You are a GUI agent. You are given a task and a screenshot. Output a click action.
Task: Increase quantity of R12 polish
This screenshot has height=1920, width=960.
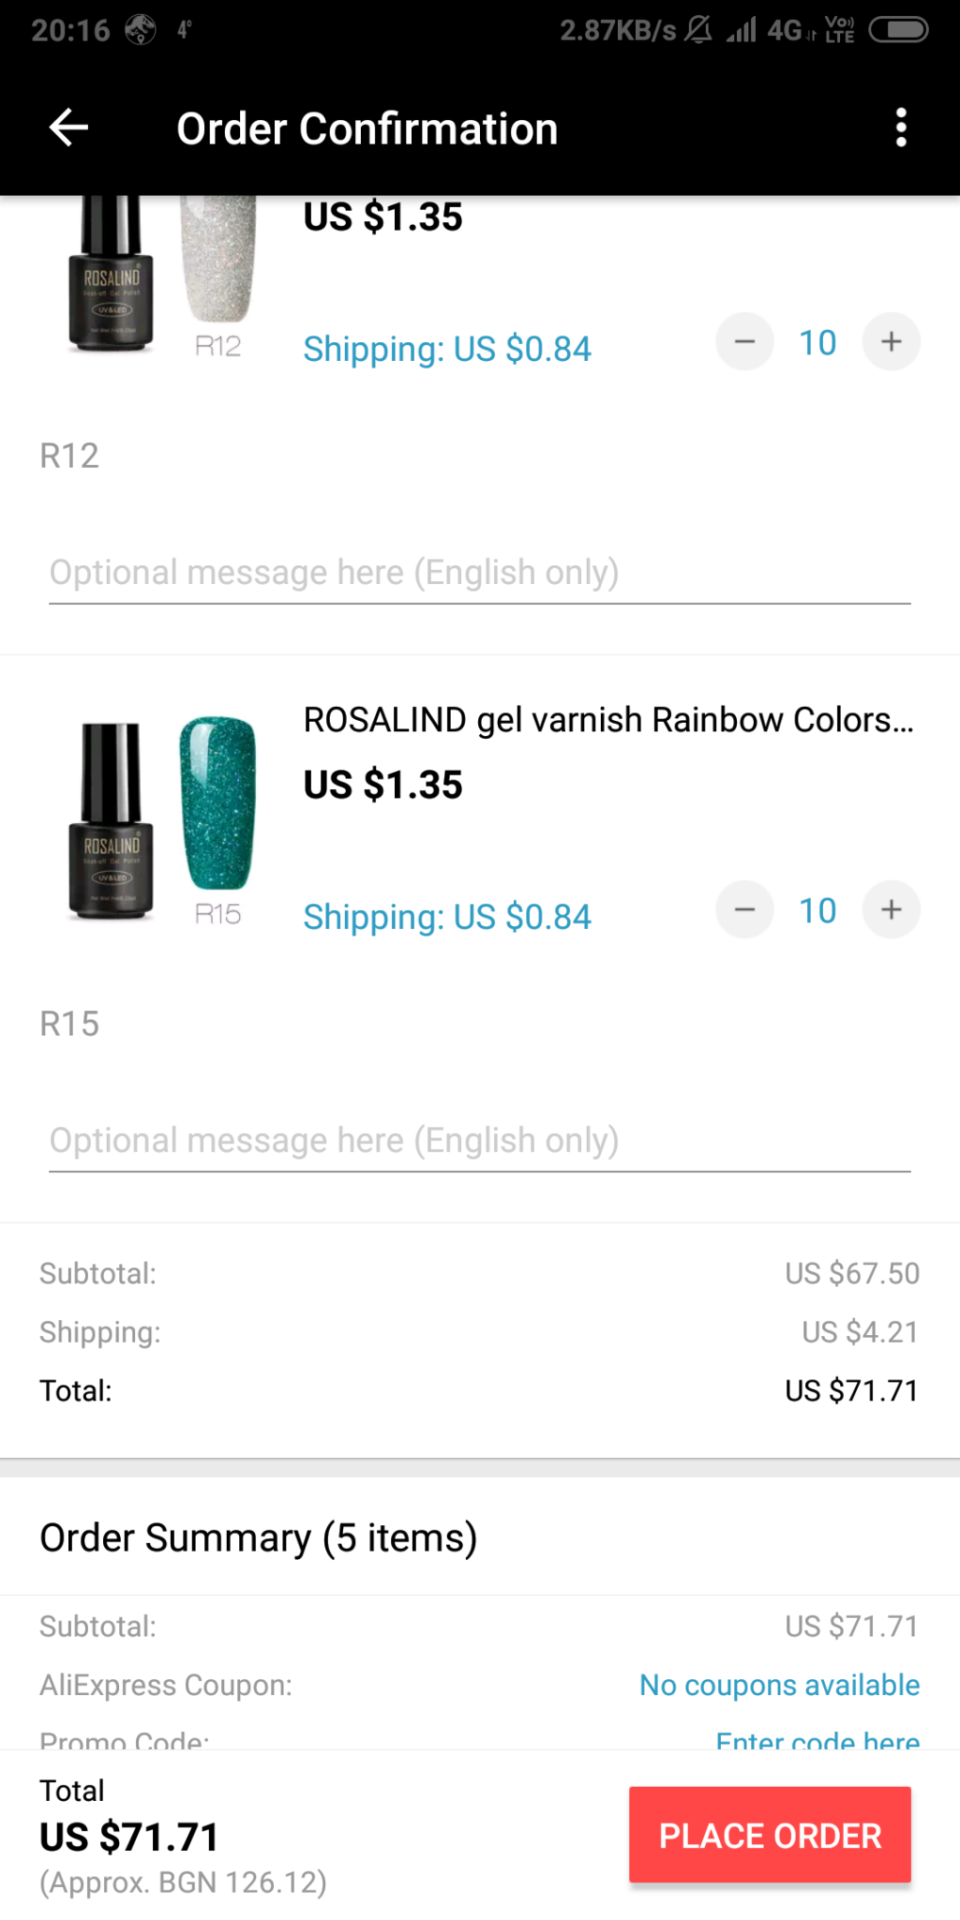[891, 342]
